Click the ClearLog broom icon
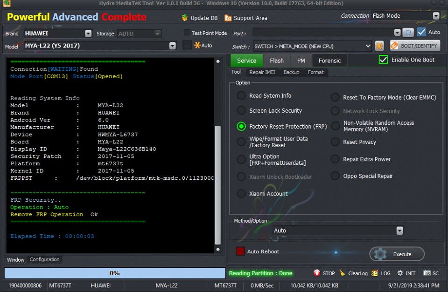The width and height of the screenshot is (448, 292). coord(342,273)
